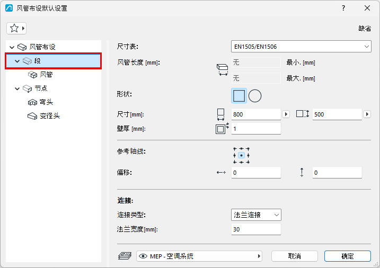
Task: Click the 节点 node icon in tree
Action: pos(27,88)
